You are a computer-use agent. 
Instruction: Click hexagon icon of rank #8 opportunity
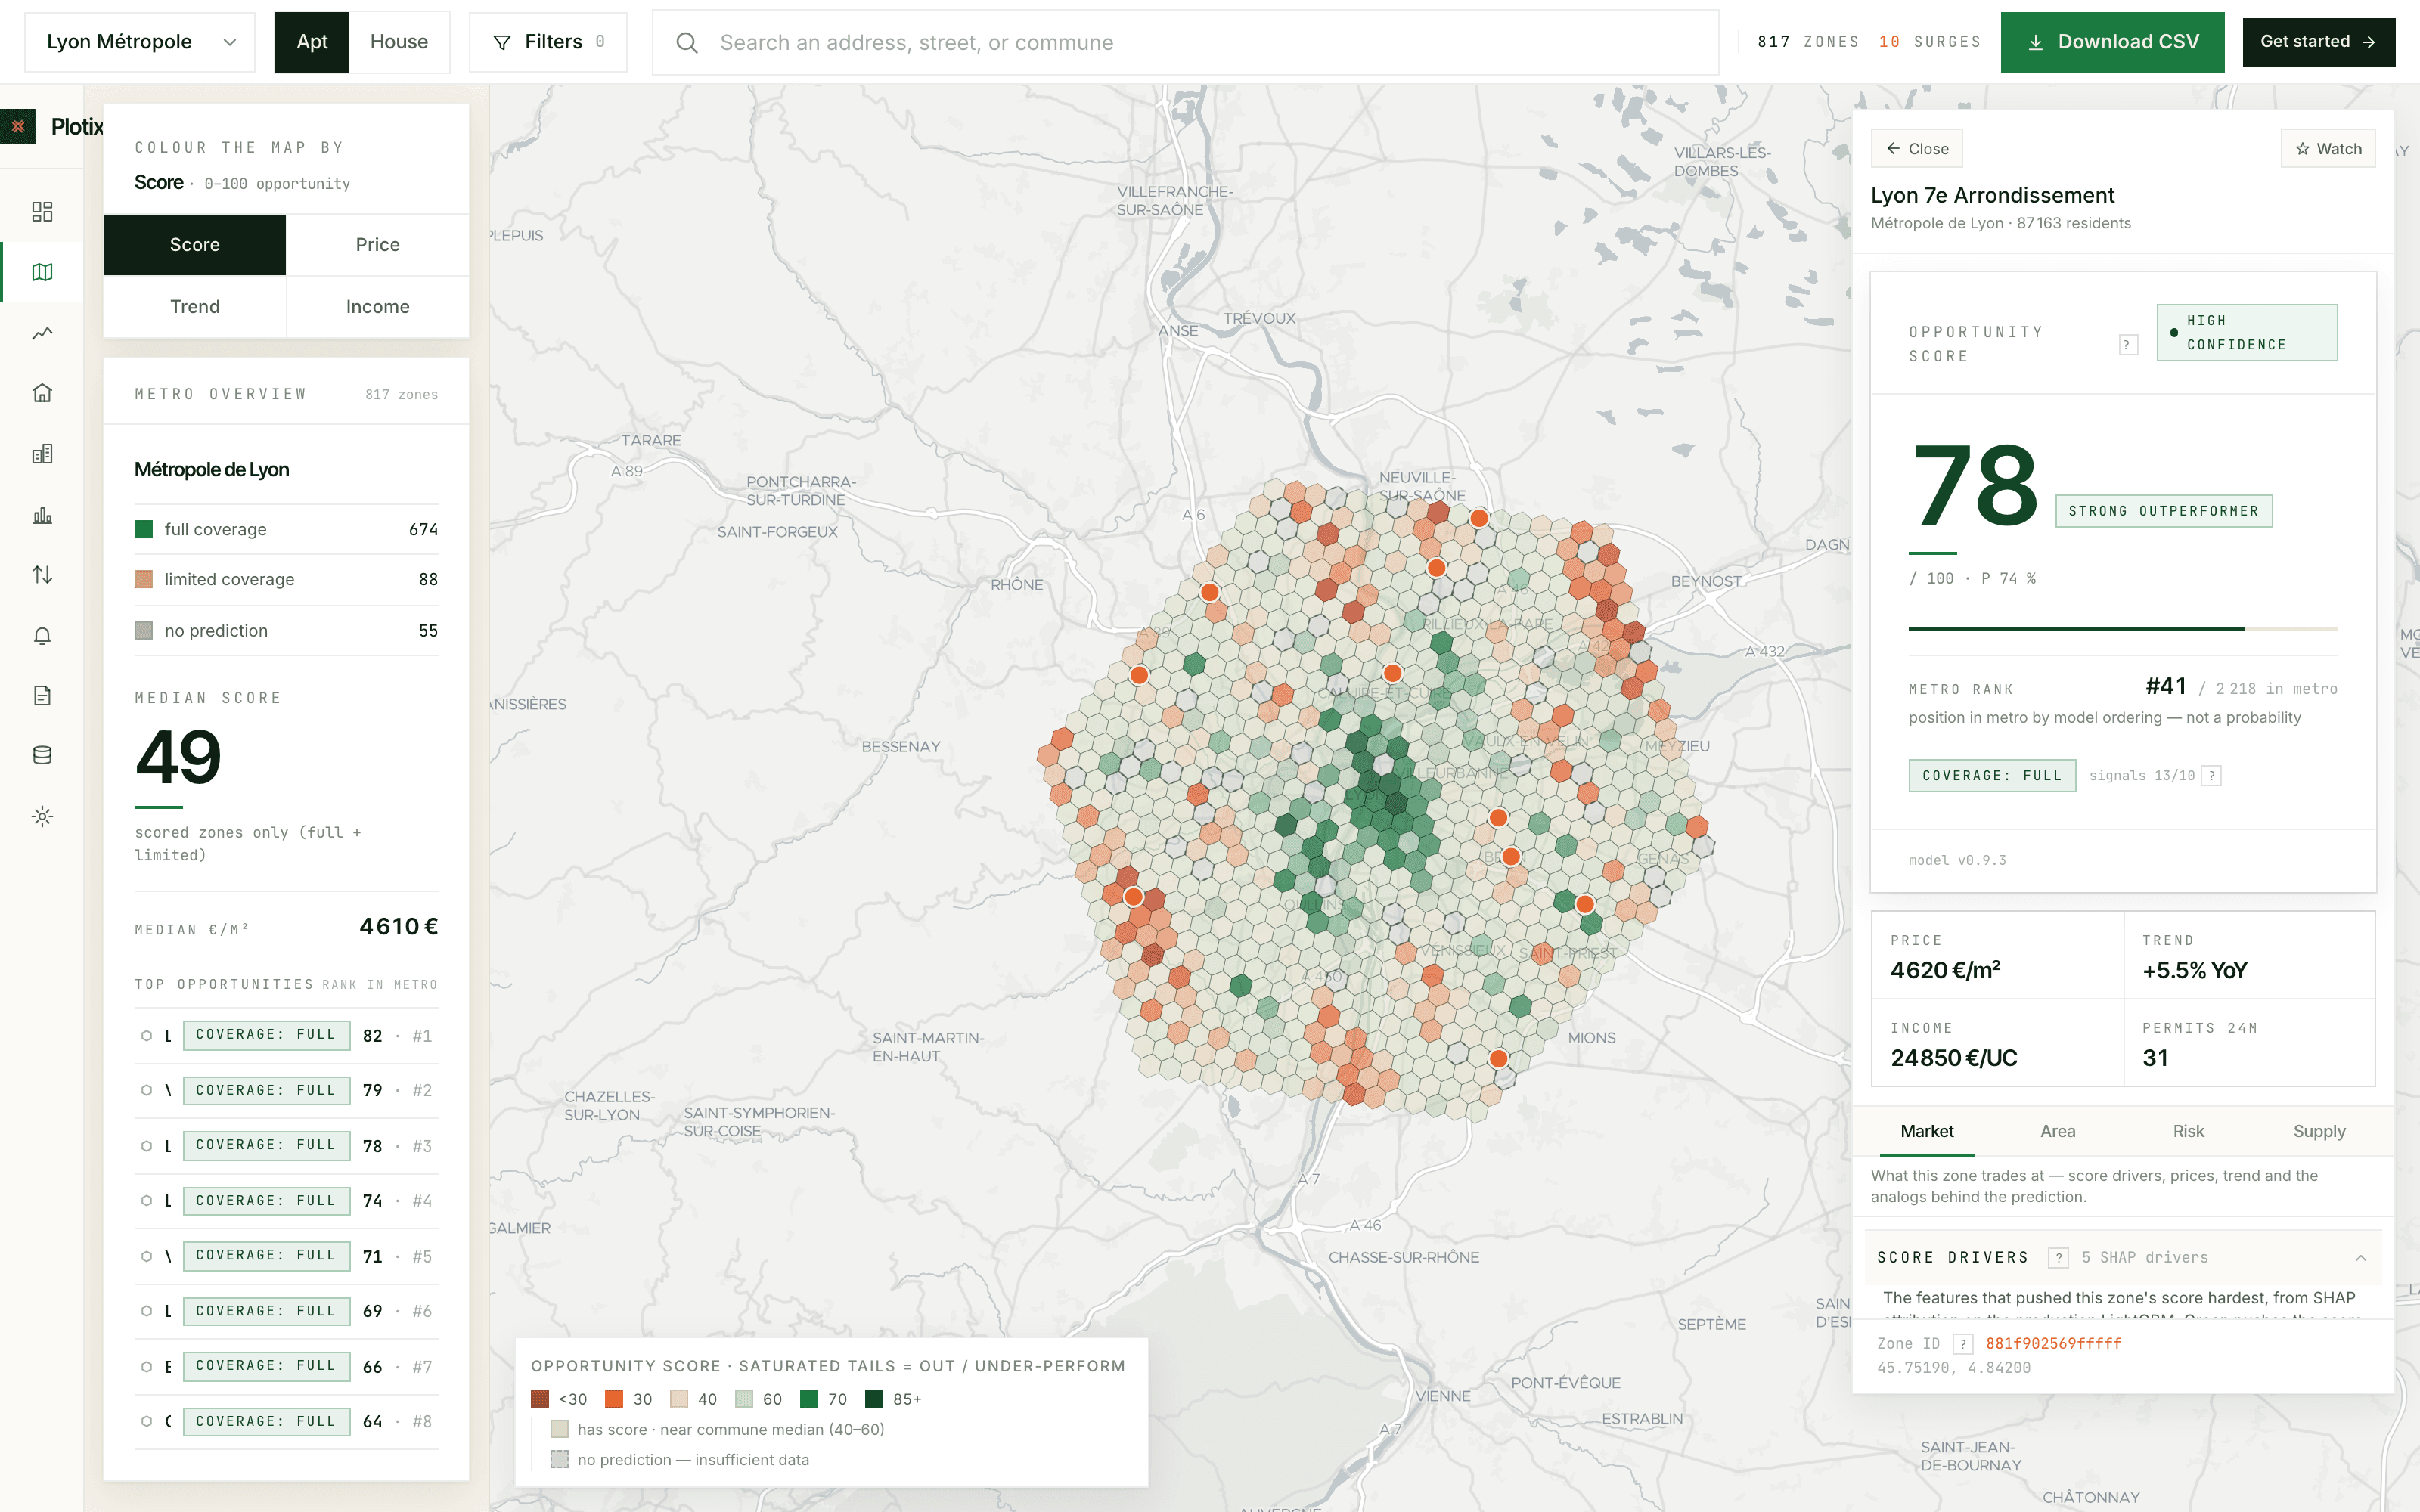pos(146,1421)
